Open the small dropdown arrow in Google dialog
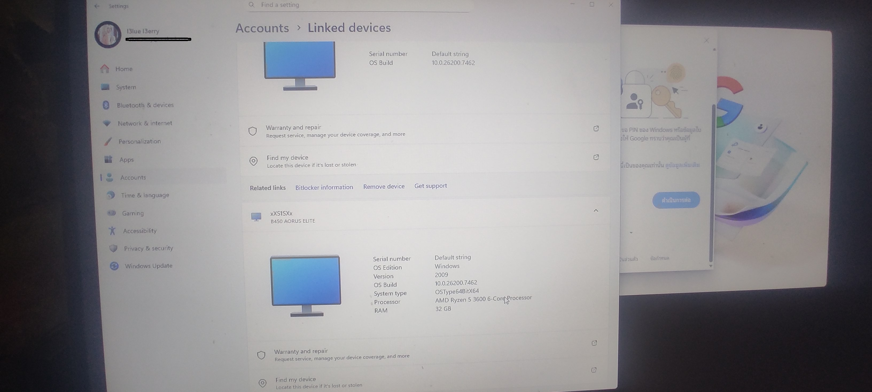The width and height of the screenshot is (872, 392). point(631,233)
